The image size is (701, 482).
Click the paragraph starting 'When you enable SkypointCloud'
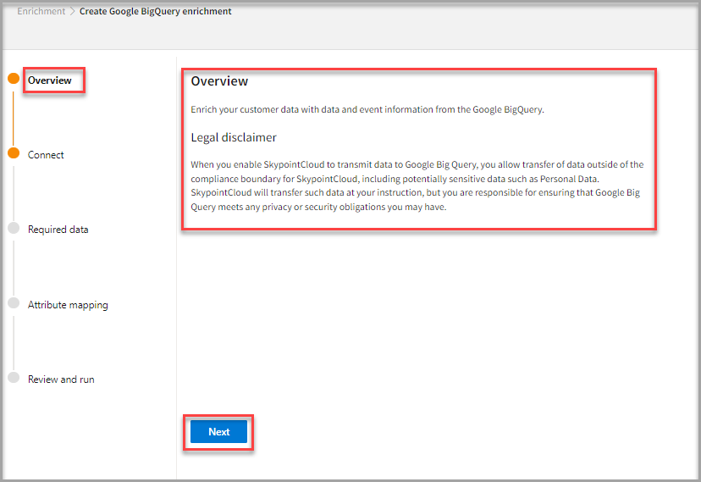click(x=417, y=186)
